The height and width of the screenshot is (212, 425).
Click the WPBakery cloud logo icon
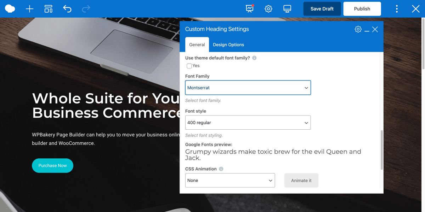tap(10, 9)
